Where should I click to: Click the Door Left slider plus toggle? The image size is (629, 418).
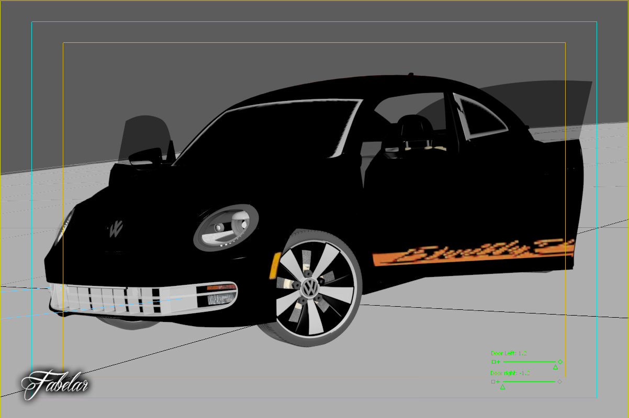pyautogui.click(x=498, y=362)
